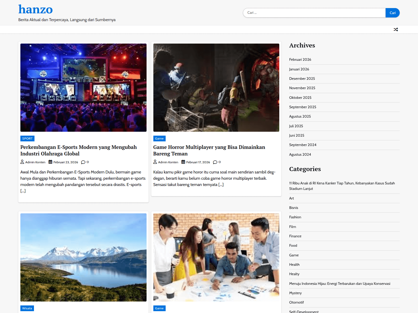418x313 pixels.
Task: Open September 2025 archive
Action: [x=303, y=107]
